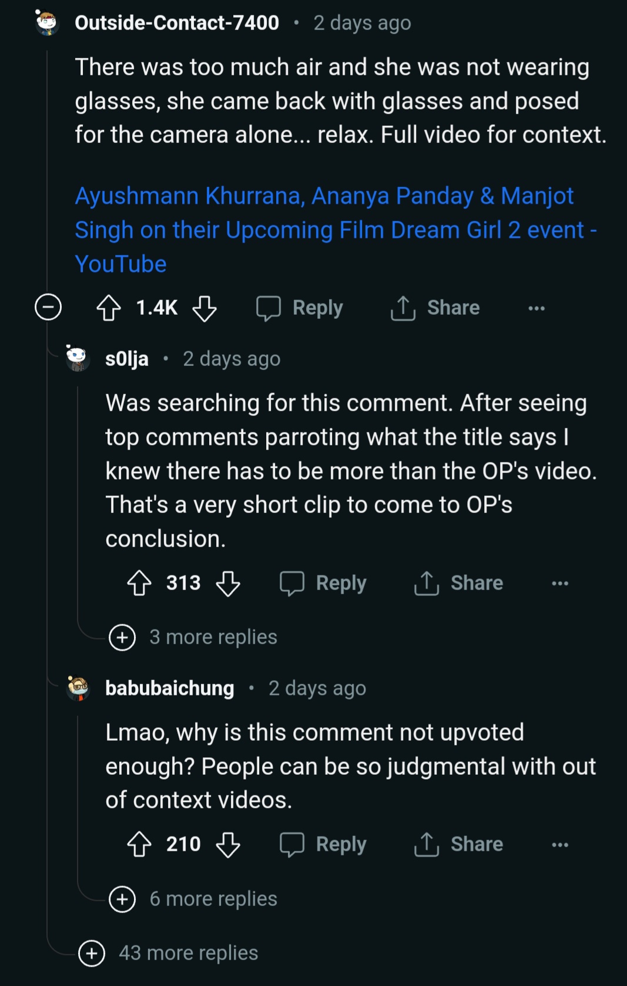The width and height of the screenshot is (627, 986).
Task: Open s0lja's user profile avatar
Action: (78, 358)
